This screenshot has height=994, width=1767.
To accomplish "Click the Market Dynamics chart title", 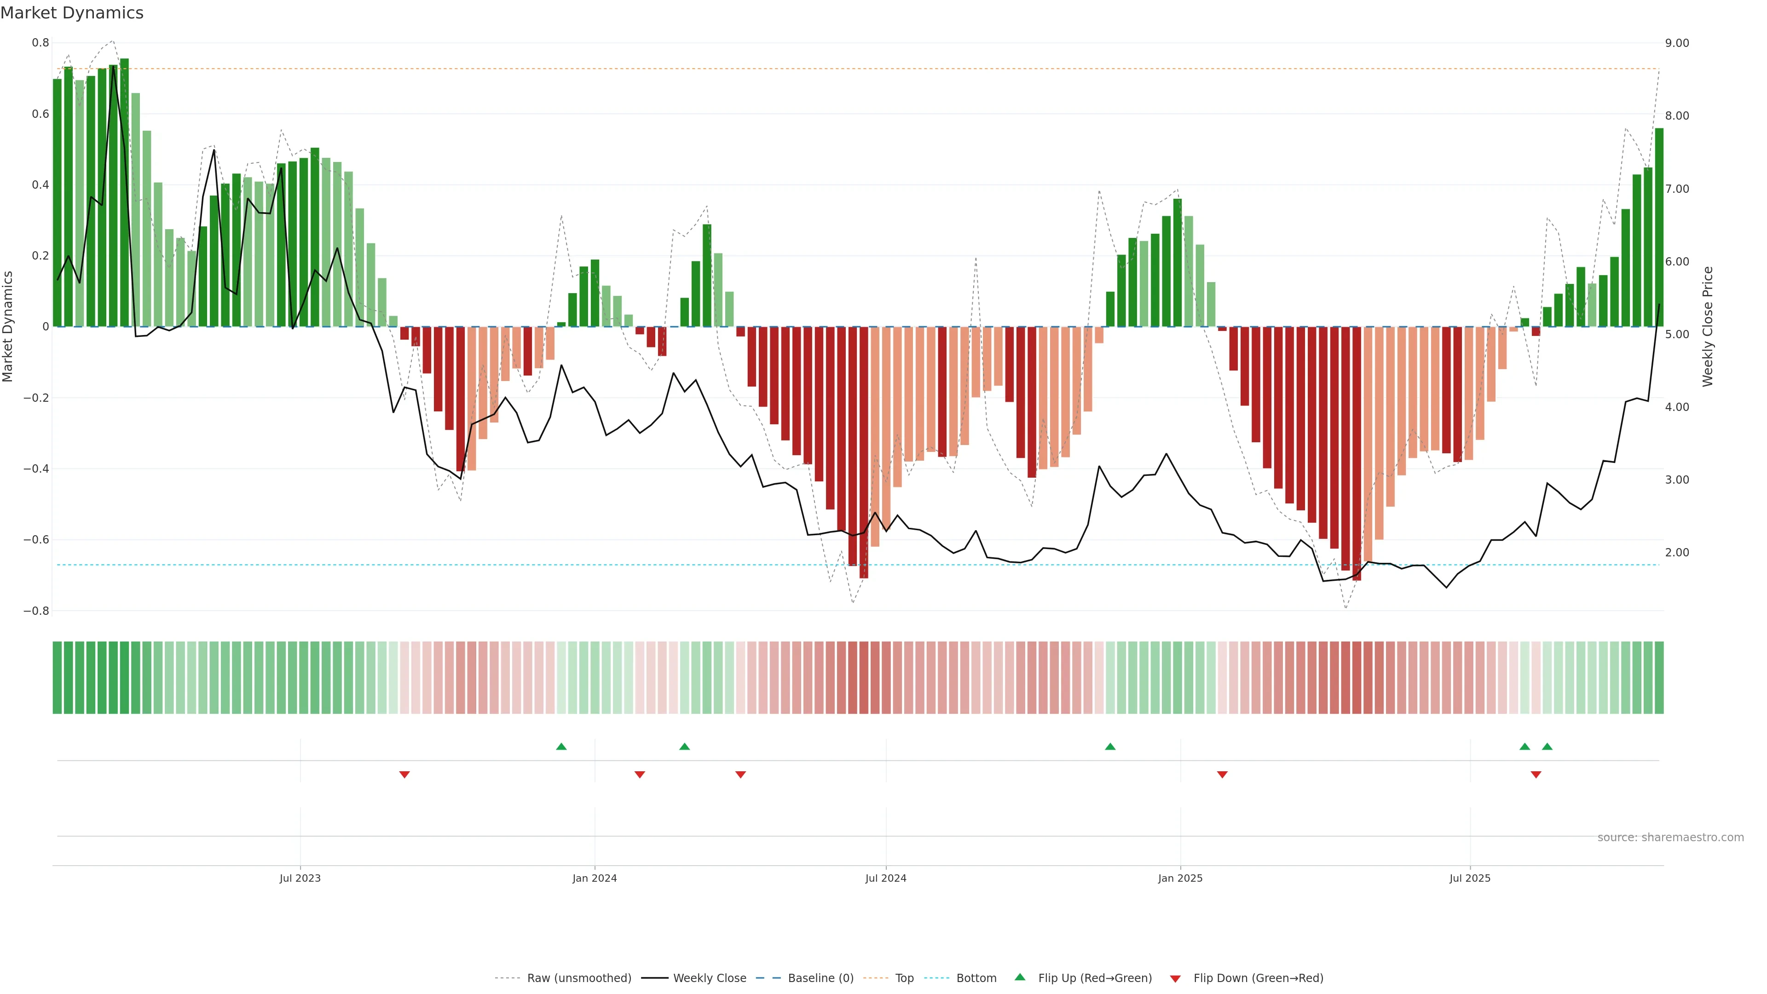I will [72, 13].
